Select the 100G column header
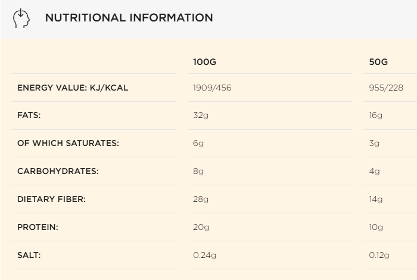417x280 pixels. [204, 62]
